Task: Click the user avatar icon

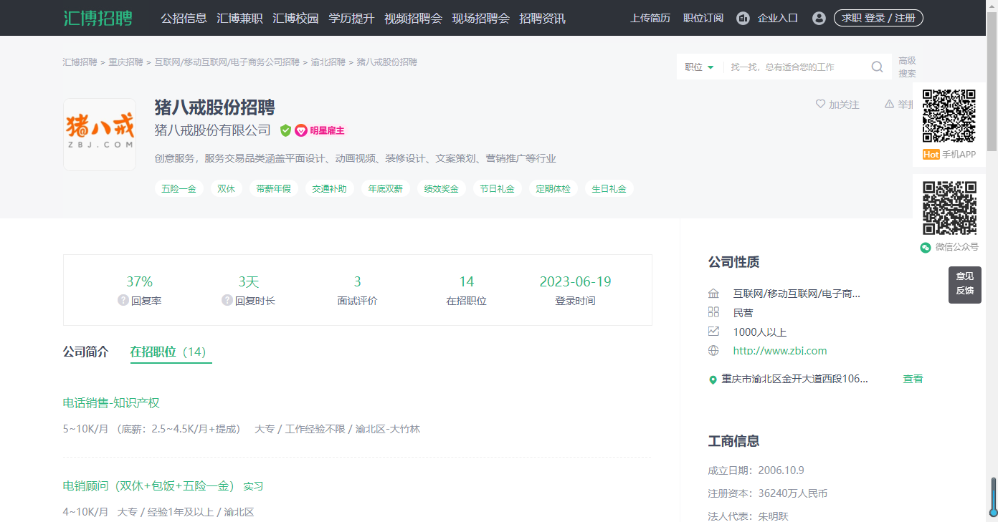Action: click(819, 19)
